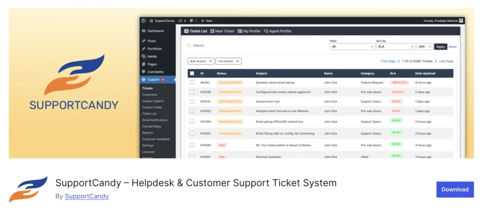Image resolution: width=482 pixels, height=213 pixels.
Task: Open Reports submenu item
Action: click(x=147, y=133)
